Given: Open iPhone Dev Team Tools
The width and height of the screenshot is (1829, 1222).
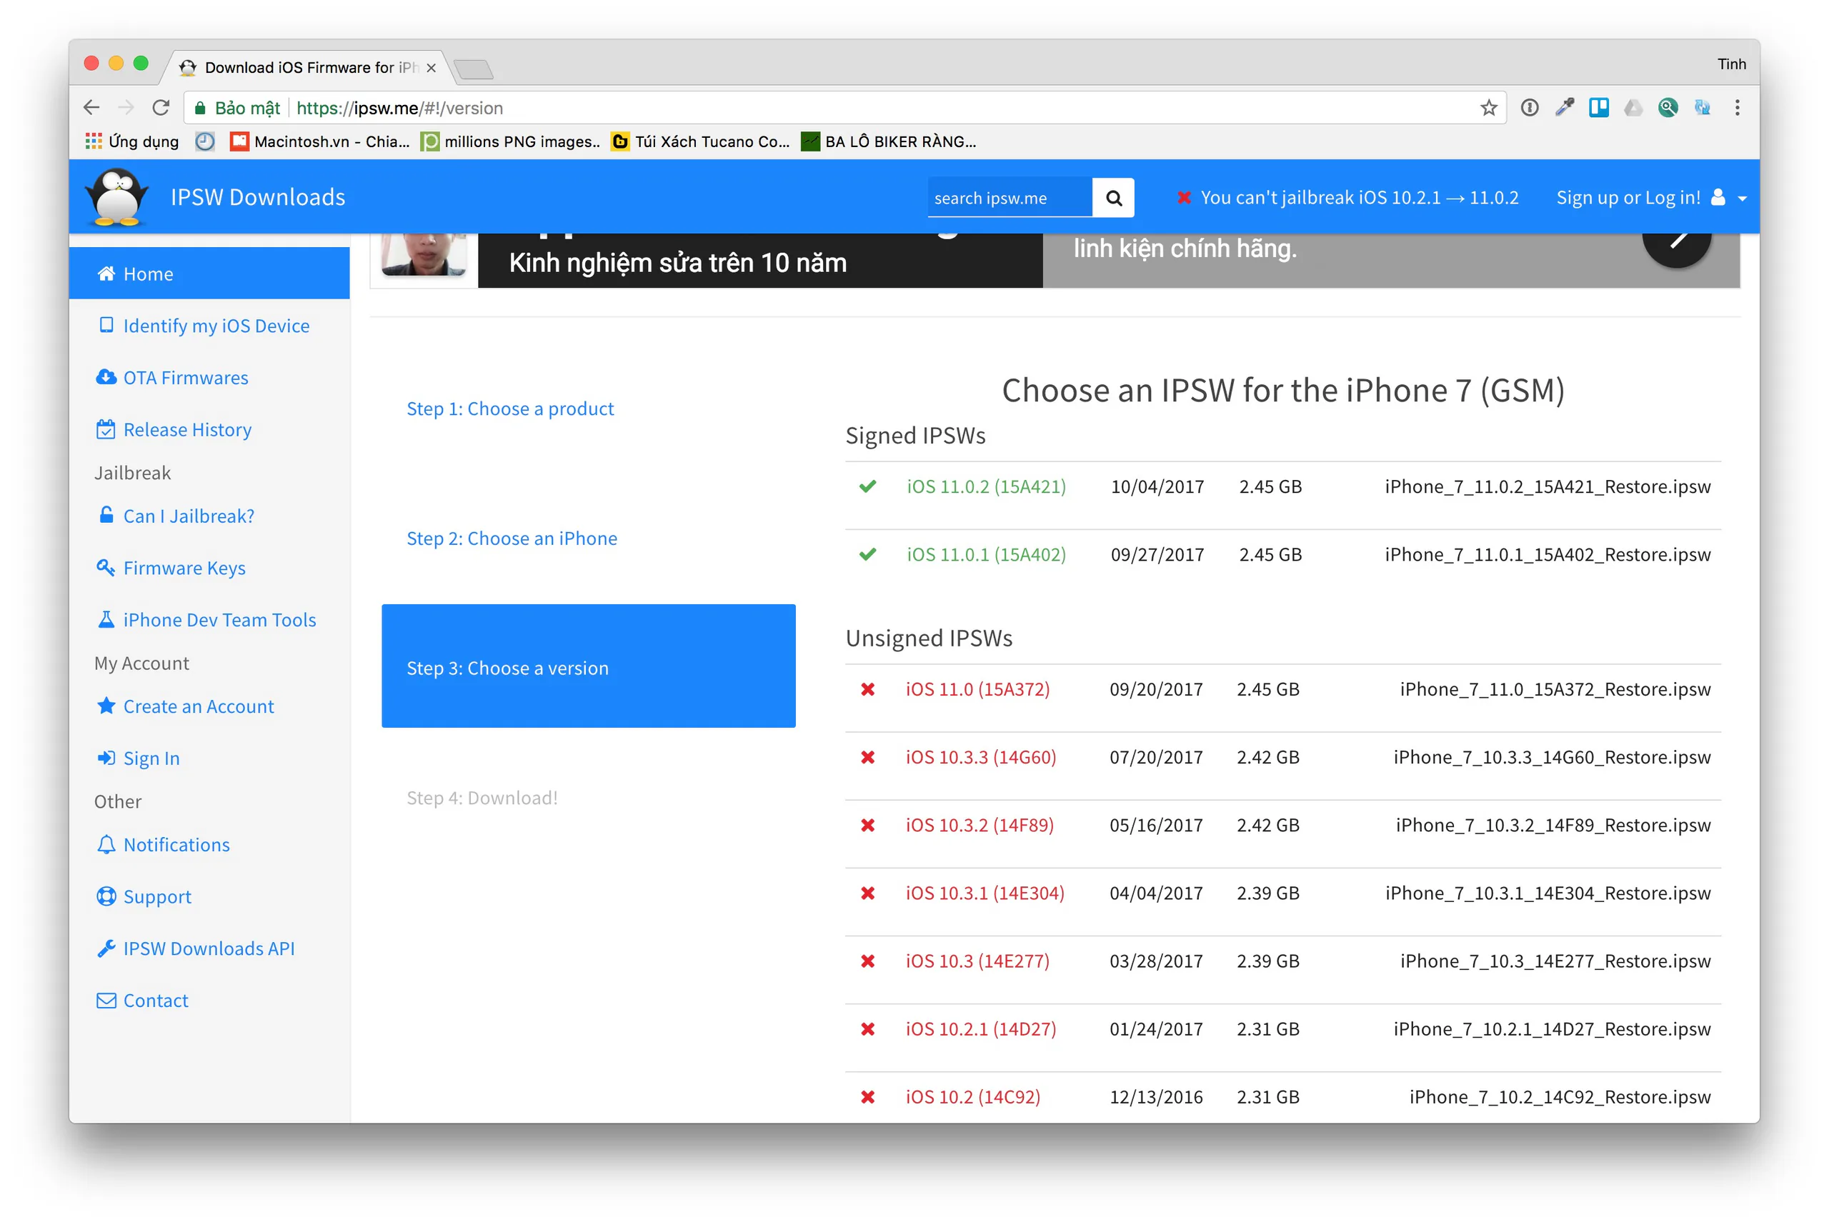Looking at the screenshot, I should (x=206, y=620).
